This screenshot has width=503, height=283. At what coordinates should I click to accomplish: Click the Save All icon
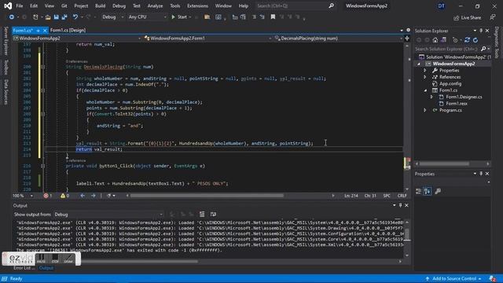(x=64, y=17)
